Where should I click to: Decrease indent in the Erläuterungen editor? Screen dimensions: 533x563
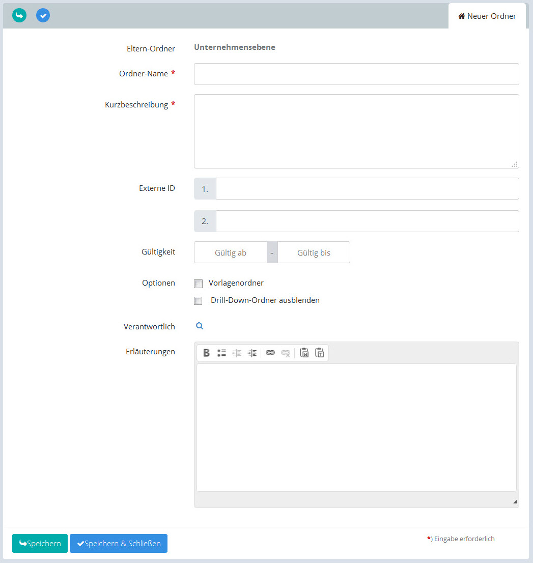pyautogui.click(x=237, y=353)
